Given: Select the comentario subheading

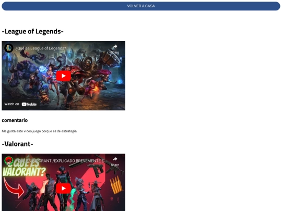Looking at the screenshot, I should 15,120.
